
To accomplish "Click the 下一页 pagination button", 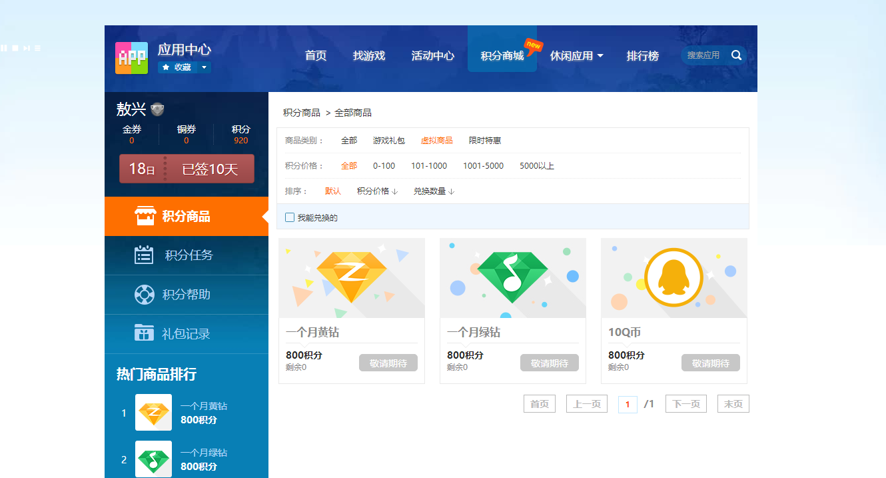I will [685, 404].
